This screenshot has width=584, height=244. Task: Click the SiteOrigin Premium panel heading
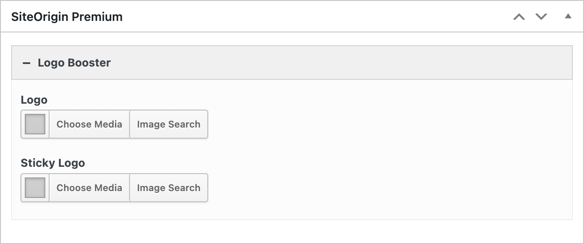(67, 17)
